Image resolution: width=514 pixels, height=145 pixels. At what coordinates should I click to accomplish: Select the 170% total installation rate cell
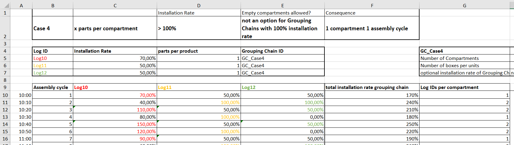pos(372,95)
